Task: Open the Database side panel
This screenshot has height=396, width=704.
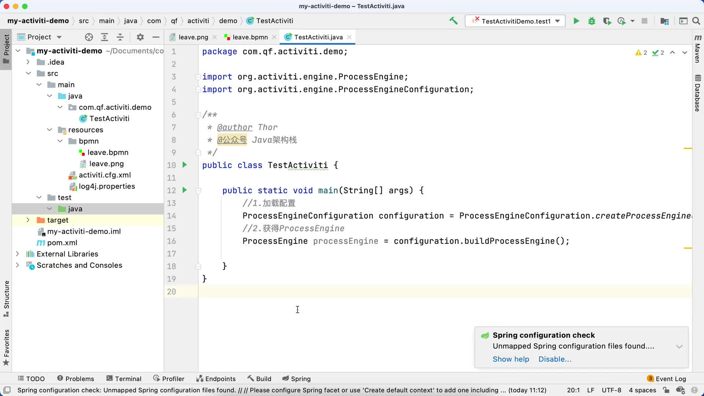Action: (x=698, y=93)
